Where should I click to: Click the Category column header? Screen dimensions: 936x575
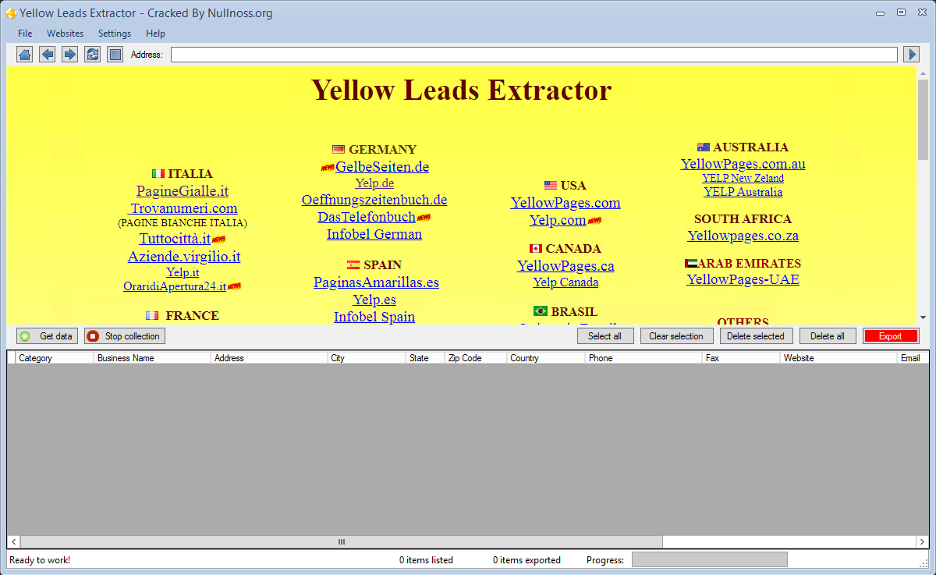pyautogui.click(x=55, y=358)
